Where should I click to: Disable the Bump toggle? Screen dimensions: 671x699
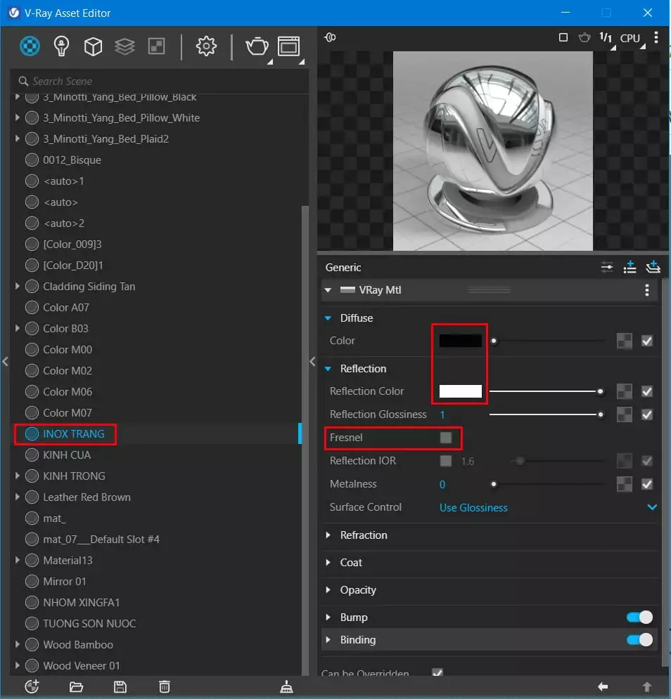point(639,617)
